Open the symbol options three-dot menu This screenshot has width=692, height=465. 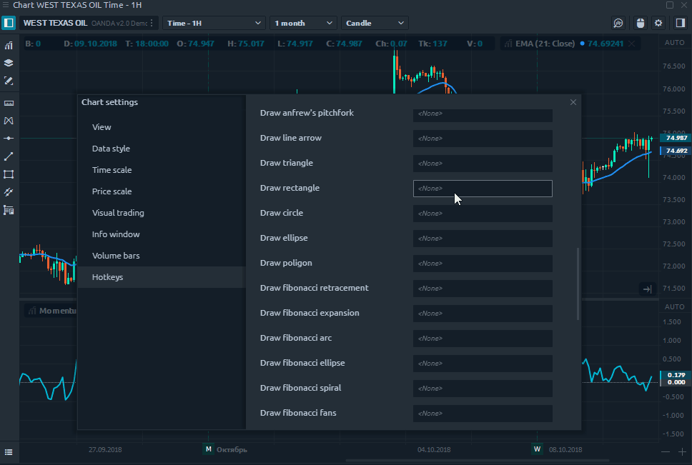click(152, 23)
